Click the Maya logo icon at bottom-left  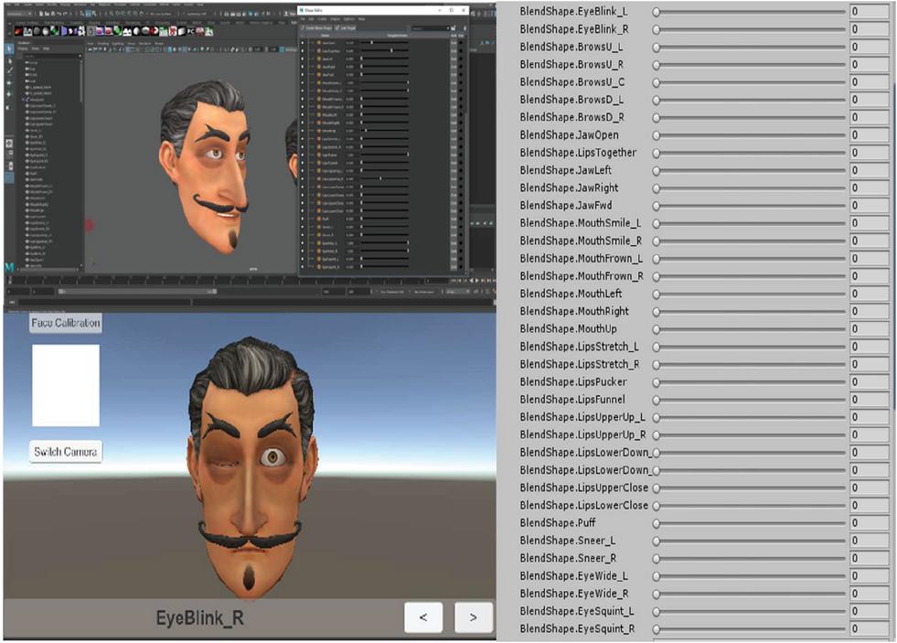[x=9, y=265]
